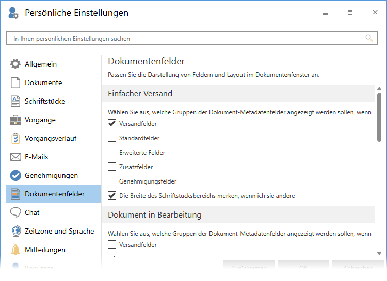Click the Mitteilungen bell icon
The width and height of the screenshot is (387, 281).
pyautogui.click(x=15, y=250)
